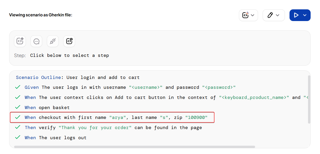Expand the pencil edit dropdown
Image resolution: width=320 pixels, height=154 pixels.
tap(274, 15)
